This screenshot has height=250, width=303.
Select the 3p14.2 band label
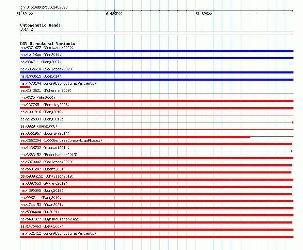(x=27, y=29)
